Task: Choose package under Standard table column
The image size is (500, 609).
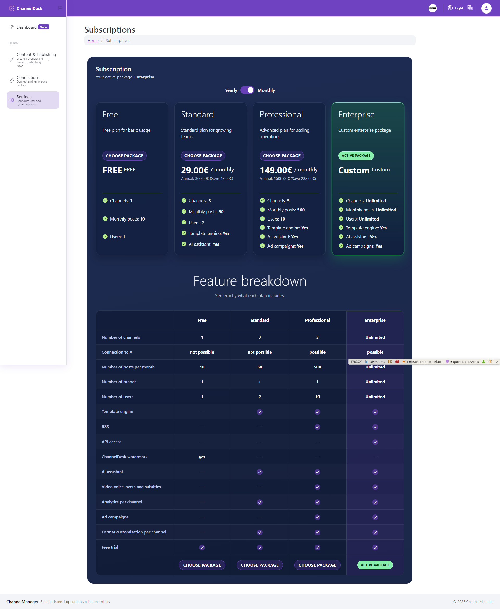Action: 259,565
